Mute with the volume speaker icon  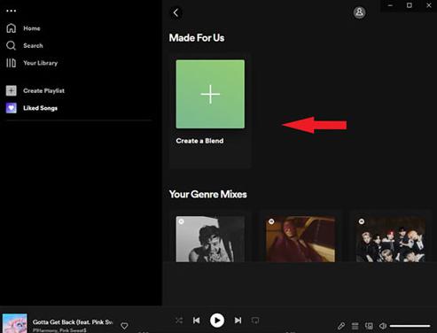click(383, 326)
